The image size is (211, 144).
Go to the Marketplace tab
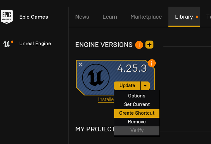click(x=146, y=17)
